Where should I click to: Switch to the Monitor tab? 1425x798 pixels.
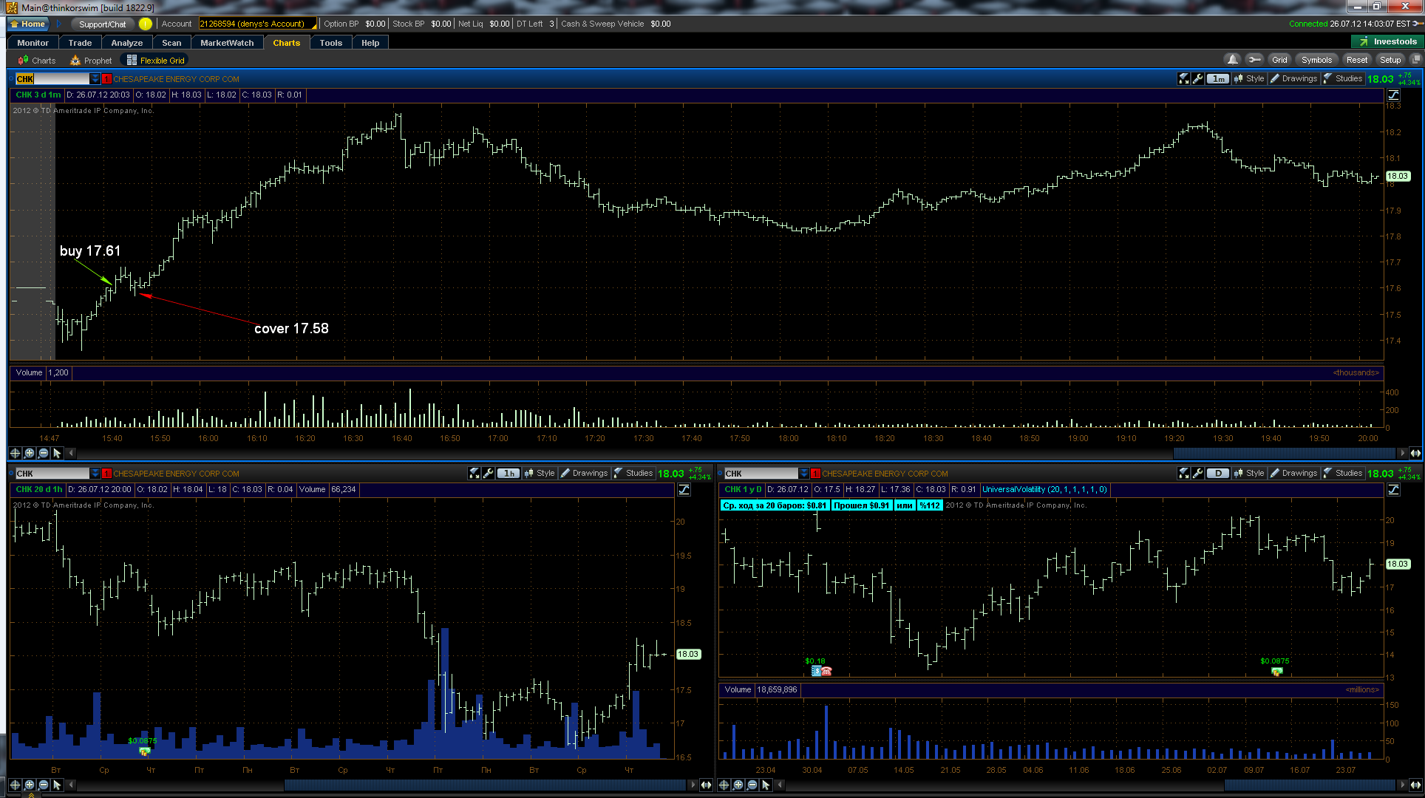click(33, 43)
